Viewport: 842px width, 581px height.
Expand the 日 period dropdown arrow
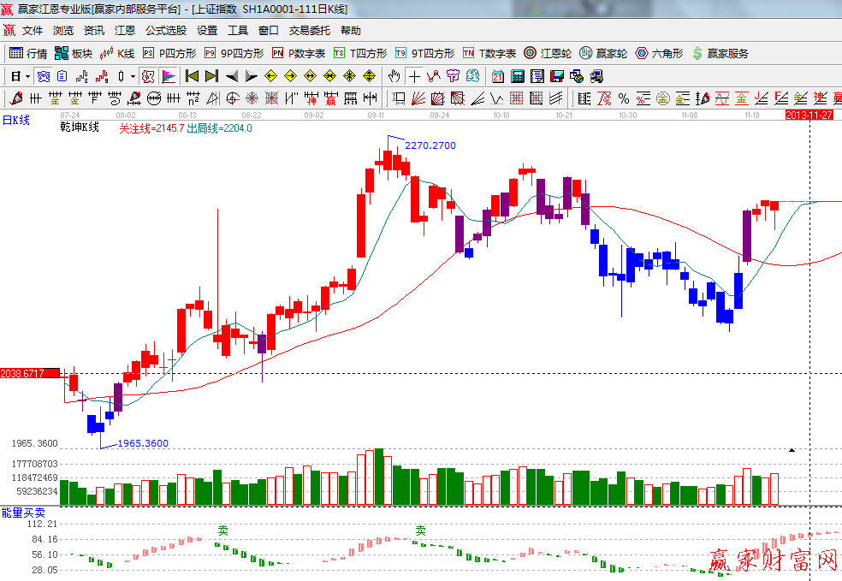[27, 76]
